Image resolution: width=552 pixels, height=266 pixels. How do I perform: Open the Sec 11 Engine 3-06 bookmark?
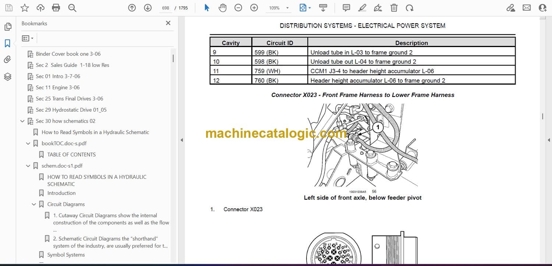point(57,87)
